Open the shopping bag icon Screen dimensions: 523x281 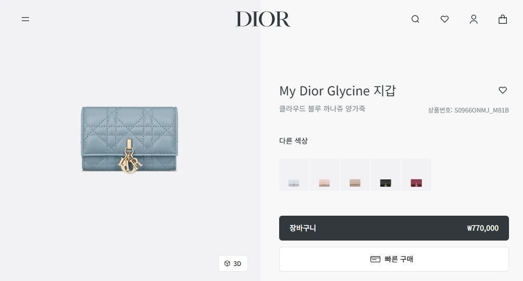click(x=503, y=19)
